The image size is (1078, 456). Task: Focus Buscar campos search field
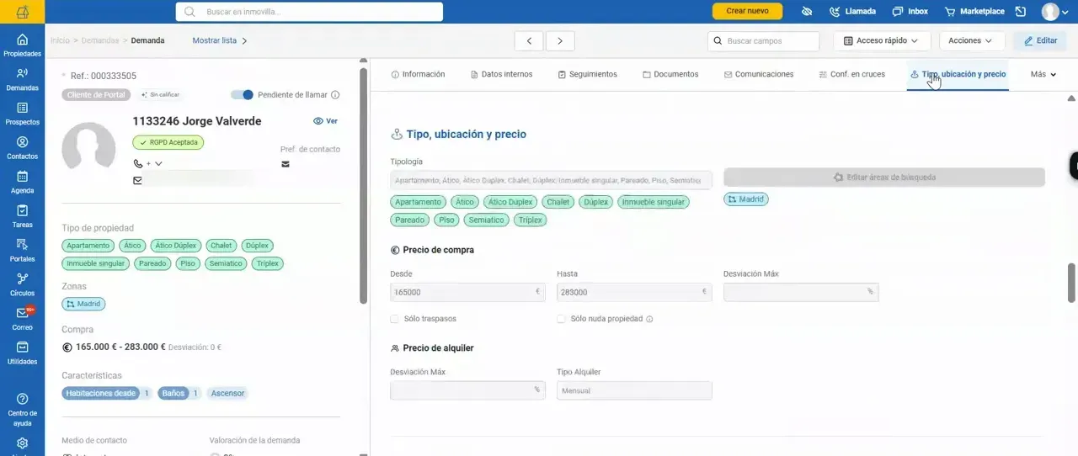click(764, 40)
